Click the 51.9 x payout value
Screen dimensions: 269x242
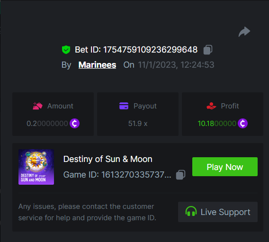138,124
